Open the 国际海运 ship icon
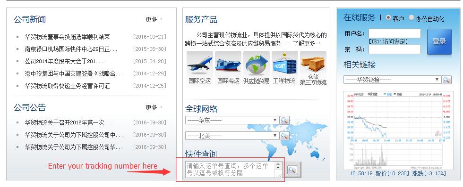 tap(228, 64)
